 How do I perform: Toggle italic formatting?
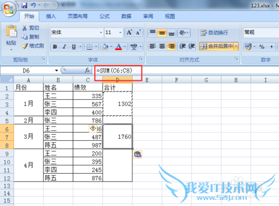click(64, 47)
